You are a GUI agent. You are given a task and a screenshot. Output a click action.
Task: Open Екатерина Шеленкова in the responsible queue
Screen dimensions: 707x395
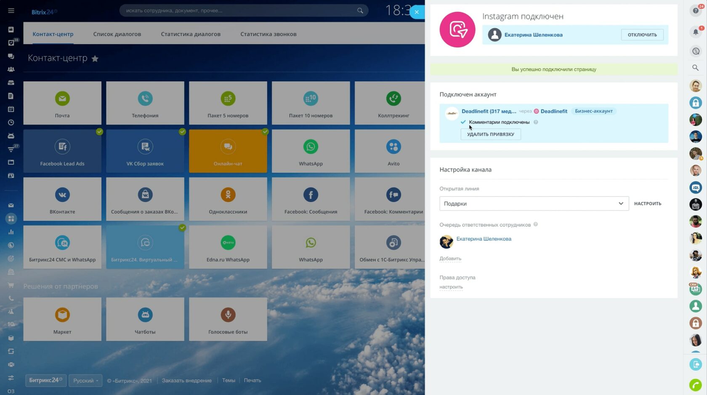coord(484,239)
